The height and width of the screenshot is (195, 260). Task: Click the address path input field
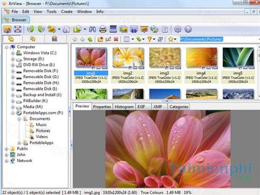pos(219,39)
